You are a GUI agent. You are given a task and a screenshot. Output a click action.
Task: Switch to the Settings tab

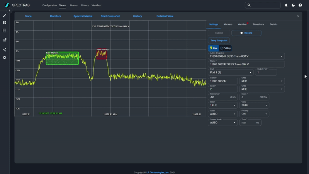pos(214,24)
